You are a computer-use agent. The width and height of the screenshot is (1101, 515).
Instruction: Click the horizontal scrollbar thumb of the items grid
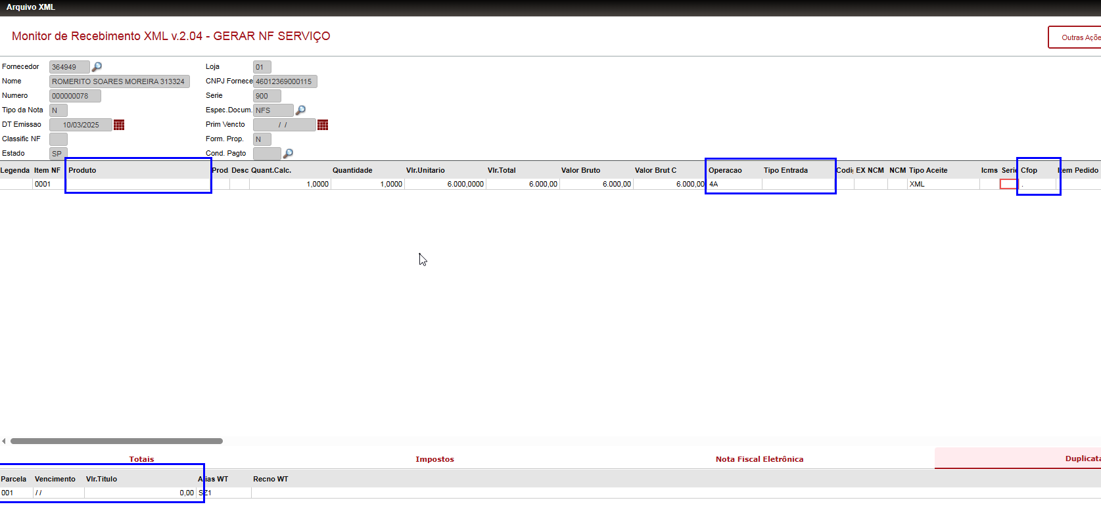[x=116, y=441]
